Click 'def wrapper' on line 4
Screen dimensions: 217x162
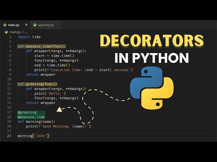(x=56, y=51)
